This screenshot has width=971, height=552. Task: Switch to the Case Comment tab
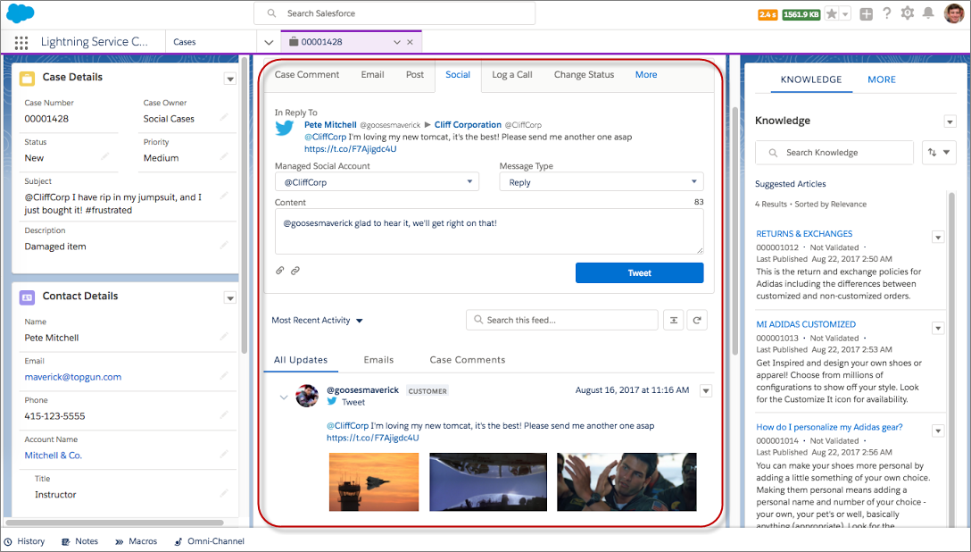[307, 74]
